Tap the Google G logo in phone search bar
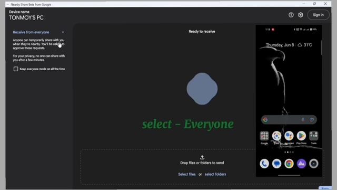 [x=265, y=120]
